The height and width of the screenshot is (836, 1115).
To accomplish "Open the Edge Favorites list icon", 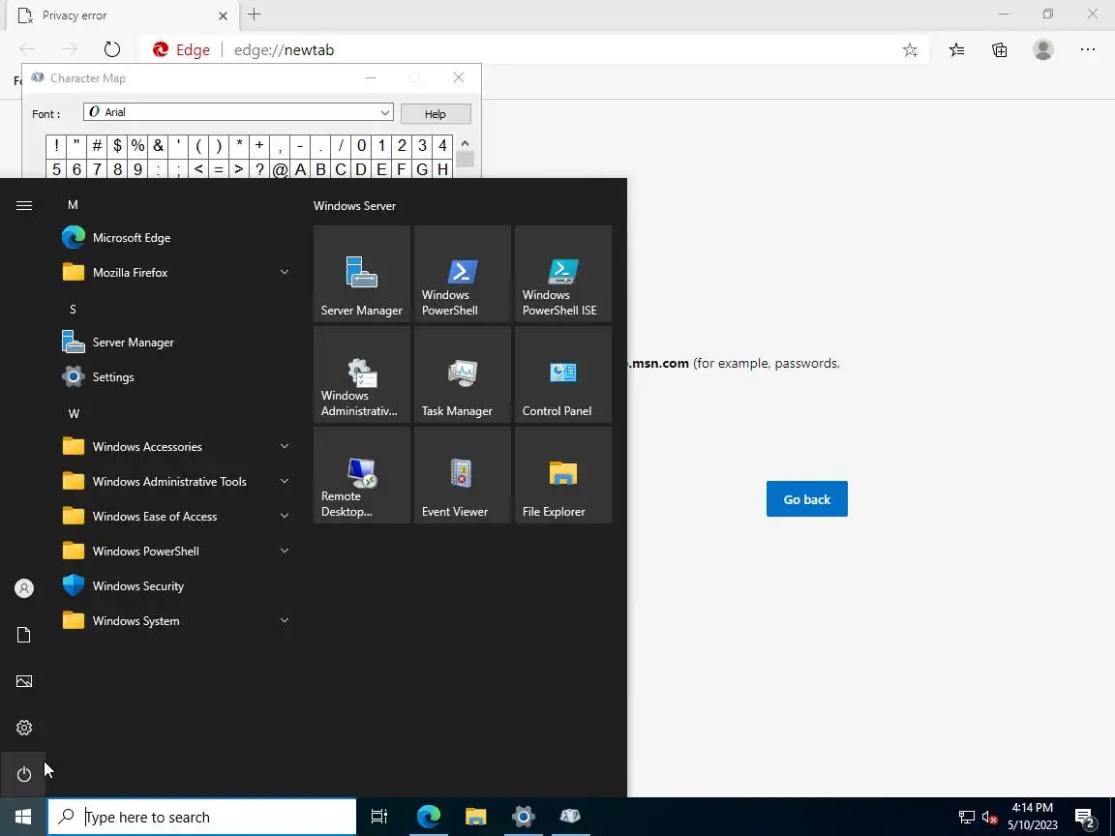I will point(956,49).
